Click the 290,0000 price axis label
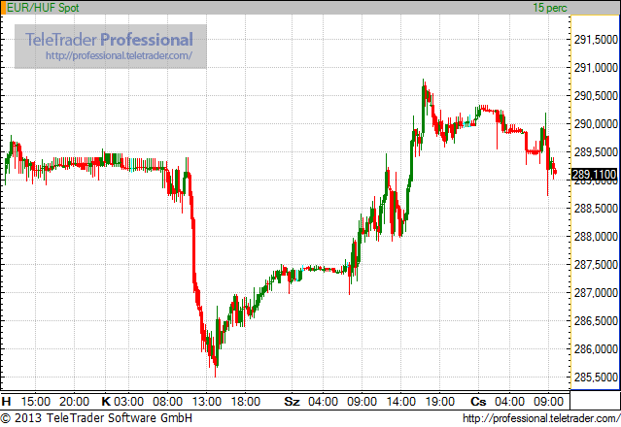The width and height of the screenshot is (621, 427). click(x=596, y=124)
